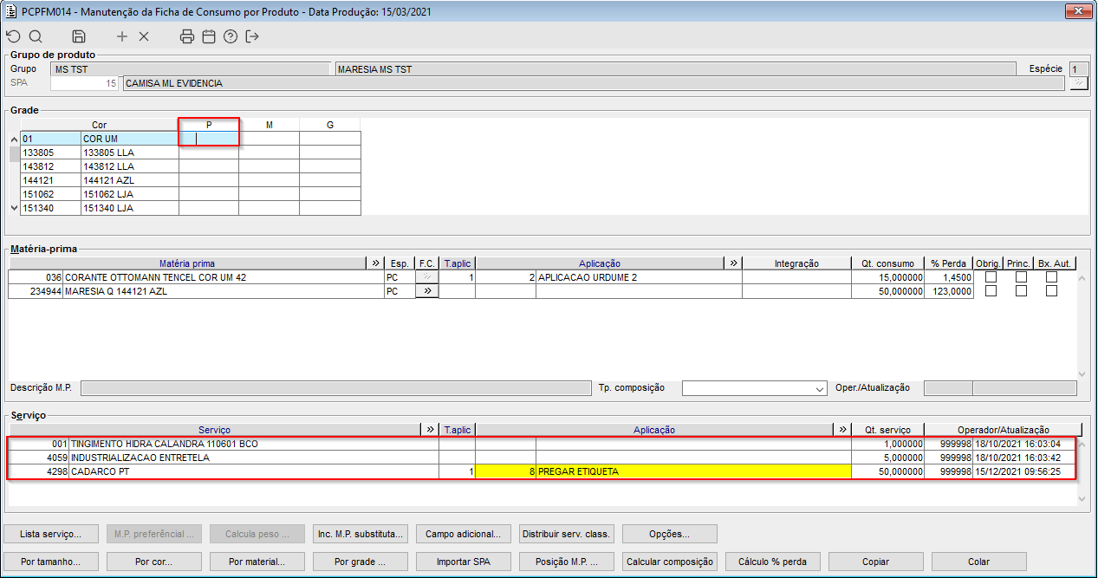Open the search magnifier tool
This screenshot has height=578, width=1098.
[36, 36]
